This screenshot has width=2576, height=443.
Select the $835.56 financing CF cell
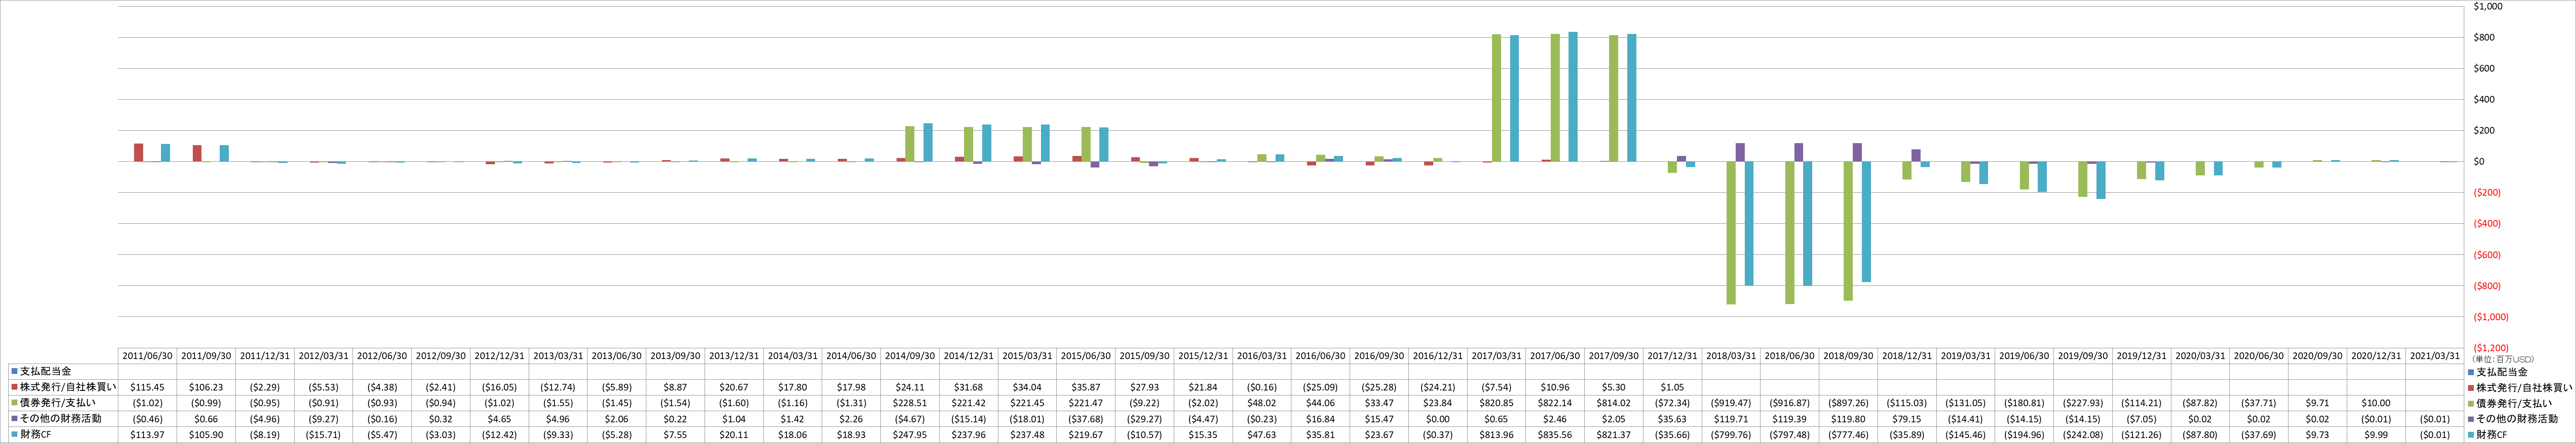pos(1555,435)
